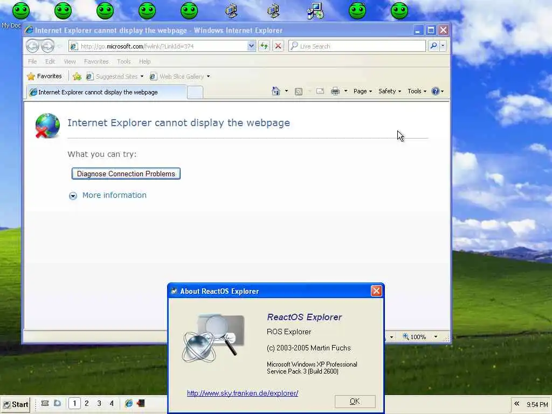Viewport: 552px width, 414px height.
Task: Click the About dialog title bar icon
Action: [x=174, y=291]
